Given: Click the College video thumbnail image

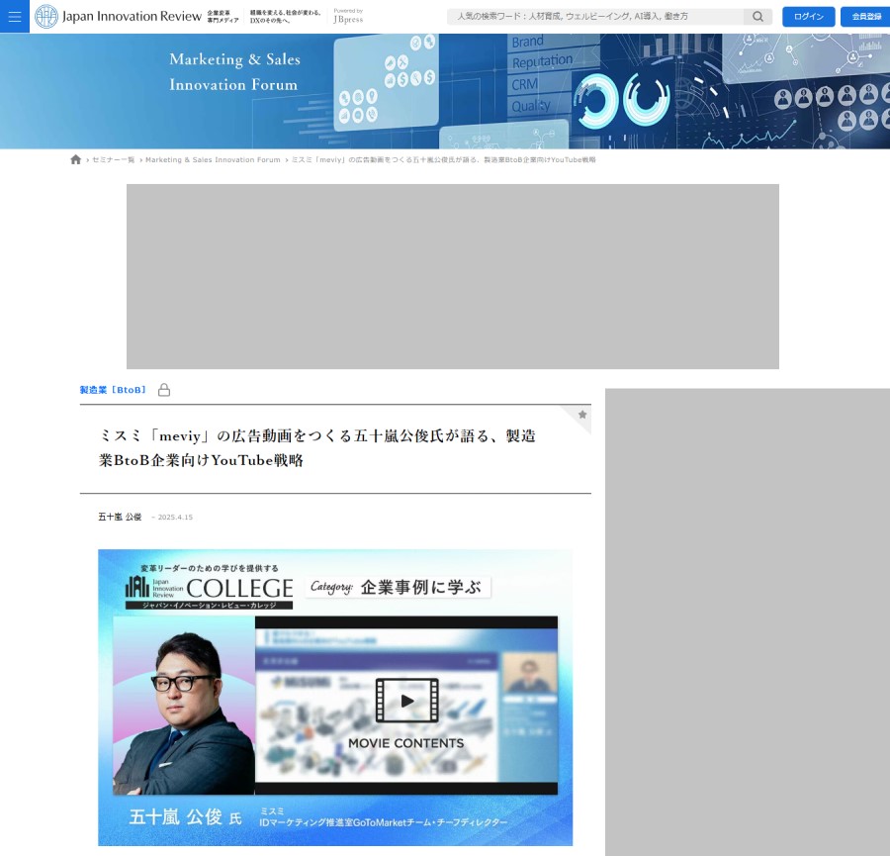Looking at the screenshot, I should (335, 698).
